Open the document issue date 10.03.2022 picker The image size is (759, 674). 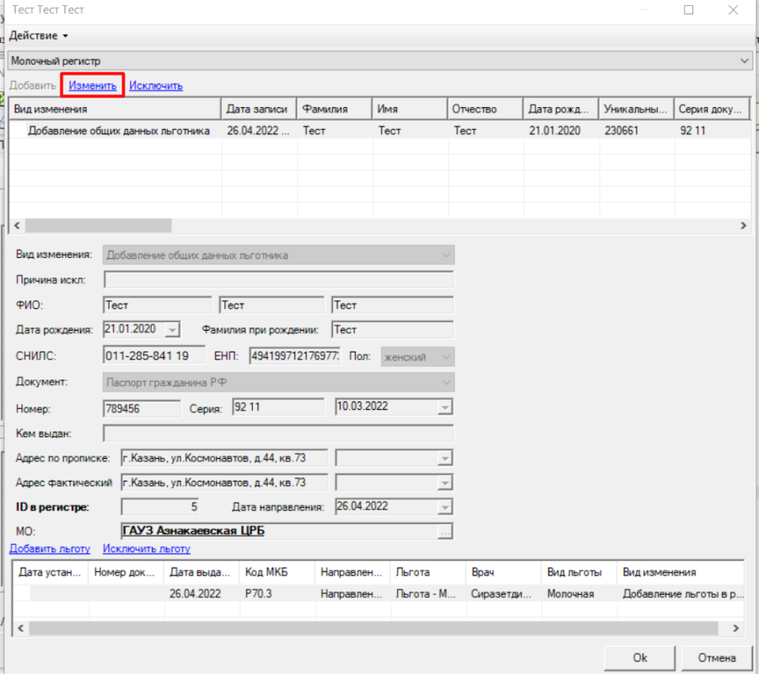click(444, 407)
